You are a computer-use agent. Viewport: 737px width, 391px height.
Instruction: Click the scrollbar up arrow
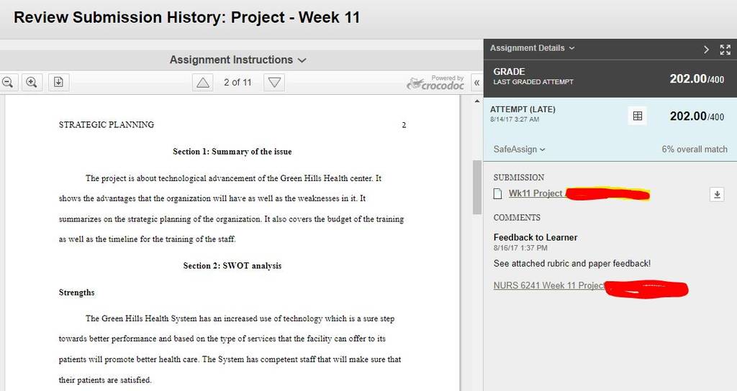click(x=477, y=101)
